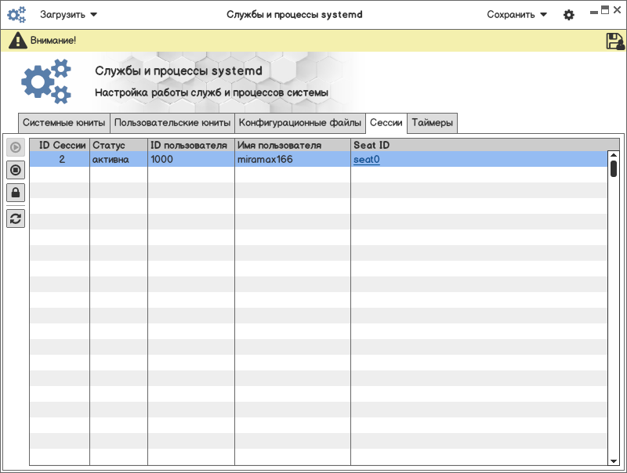
Task: Open the Пользовательские юниты tab
Action: tap(172, 123)
